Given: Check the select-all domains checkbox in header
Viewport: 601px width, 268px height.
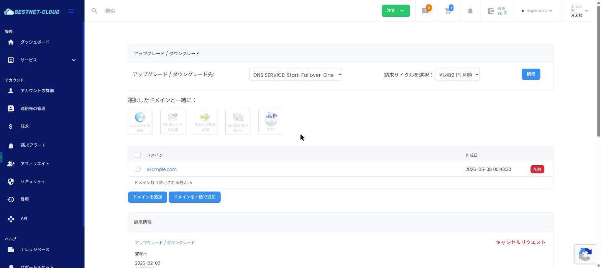Looking at the screenshot, I should point(138,155).
